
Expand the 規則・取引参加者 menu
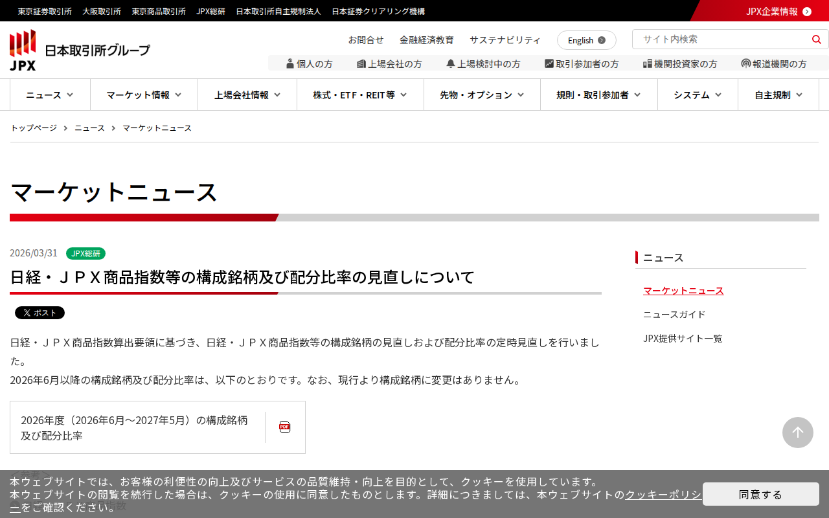pyautogui.click(x=599, y=95)
